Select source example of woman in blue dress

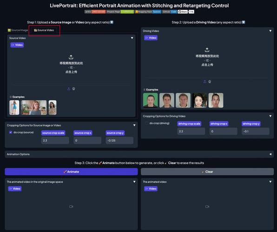(x=14, y=108)
